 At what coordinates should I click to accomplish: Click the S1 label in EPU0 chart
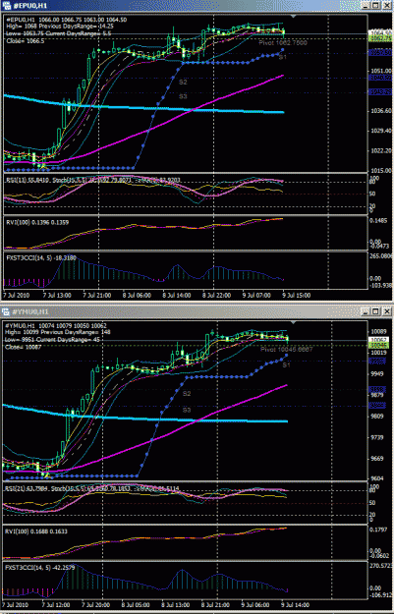coord(282,57)
